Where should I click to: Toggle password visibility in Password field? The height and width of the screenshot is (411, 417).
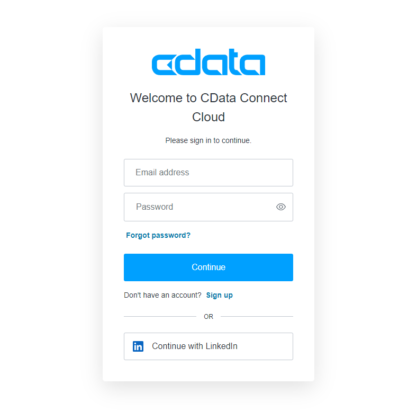(281, 207)
